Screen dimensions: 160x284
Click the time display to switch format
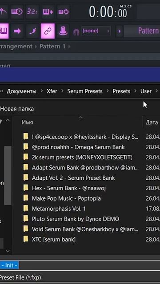pyautogui.click(x=108, y=12)
